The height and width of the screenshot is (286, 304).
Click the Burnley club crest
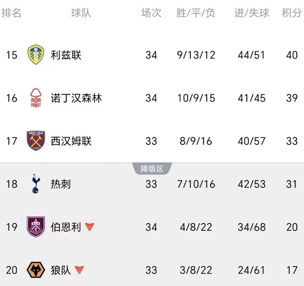36,227
